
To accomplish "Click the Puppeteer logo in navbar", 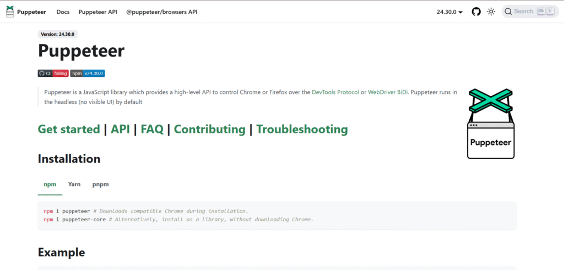I will tap(10, 11).
